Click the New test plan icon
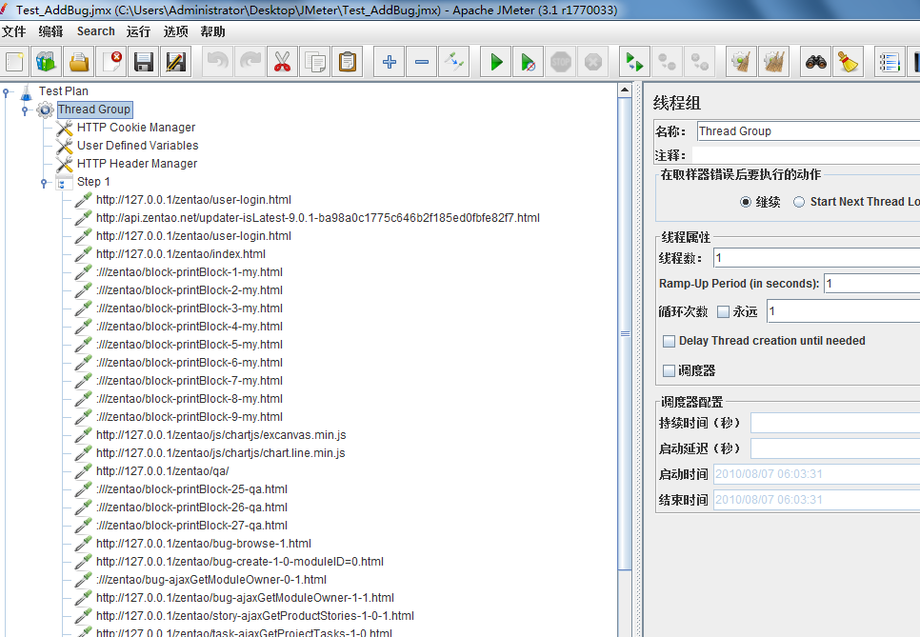The height and width of the screenshot is (637, 920). pyautogui.click(x=14, y=62)
